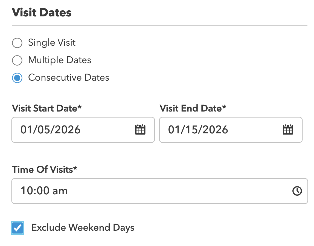Click the 'Visit End Date*' field label
The image size is (314, 246).
pyautogui.click(x=193, y=108)
